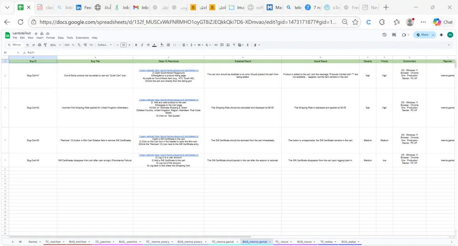Open the Google account avatar
Screen dimensions: 458x246
coord(450,35)
